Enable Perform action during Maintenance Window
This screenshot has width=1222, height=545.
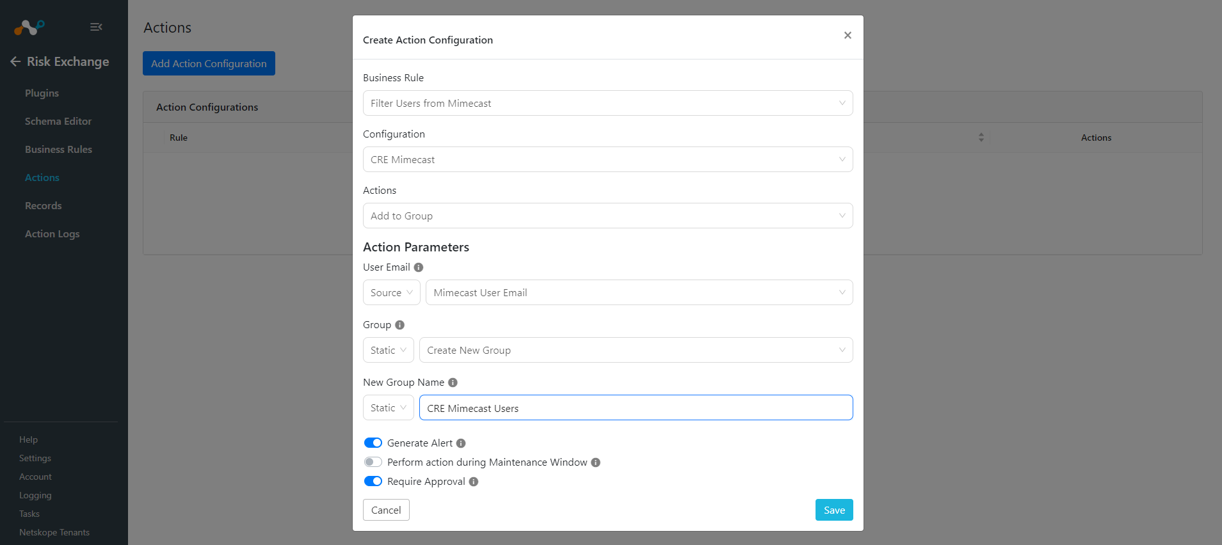point(373,462)
